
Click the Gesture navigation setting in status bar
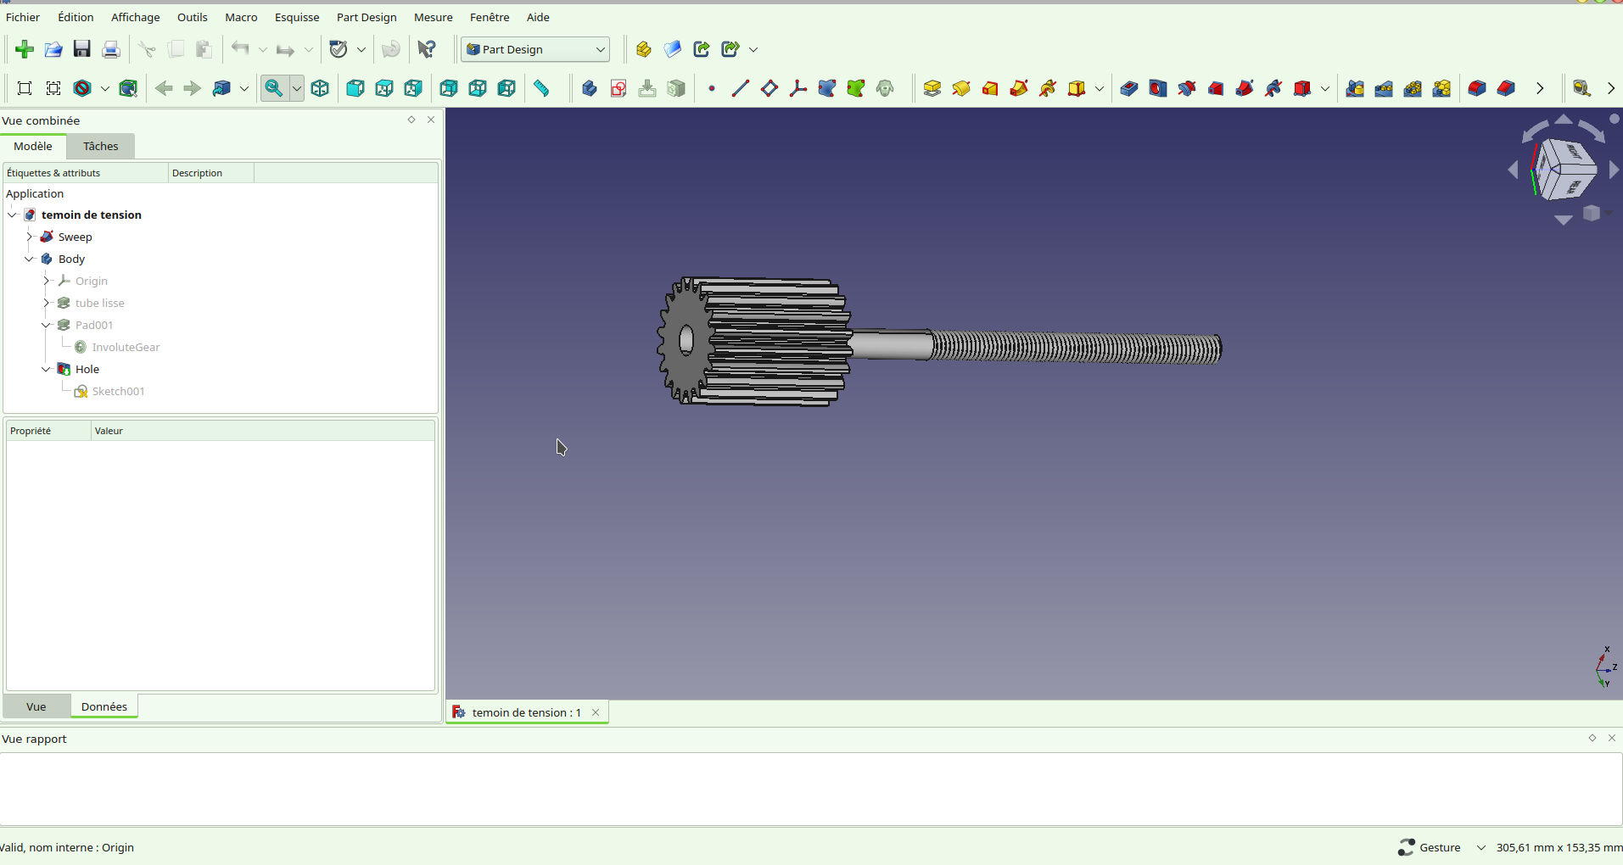pos(1441,846)
